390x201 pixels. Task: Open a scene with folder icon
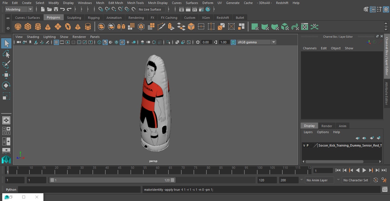(49, 9)
